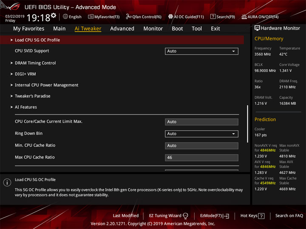Click the CPU Core/Cache Current Limit Max. field
Image resolution: width=306 pixels, height=229 pixels.
pos(201,122)
